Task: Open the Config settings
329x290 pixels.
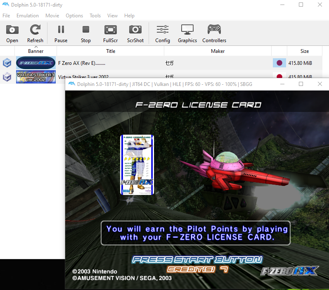Action: tap(162, 33)
